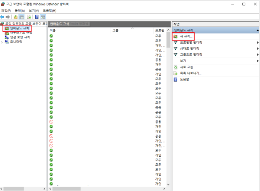The height and width of the screenshot is (191, 260).
Task: Select 아웃바운드 규칙 in the tree
Action: [x=21, y=33]
